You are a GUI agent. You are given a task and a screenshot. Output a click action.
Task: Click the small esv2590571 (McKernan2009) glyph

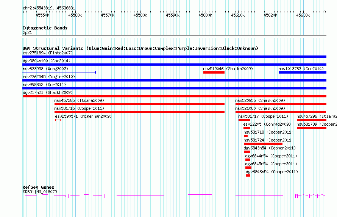[x=58, y=120]
